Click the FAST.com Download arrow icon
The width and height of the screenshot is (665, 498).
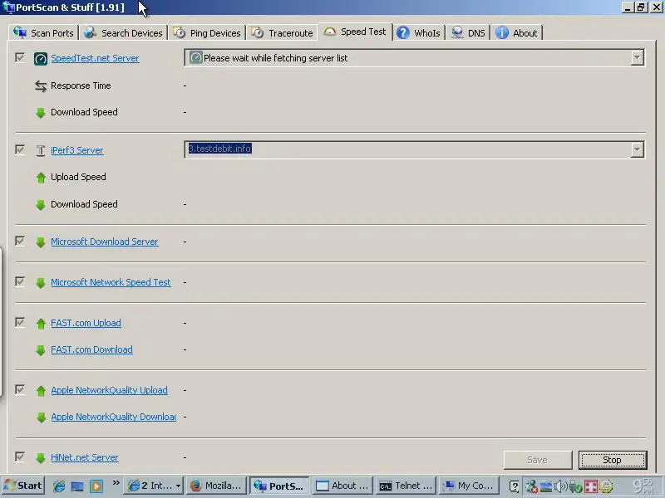tap(40, 350)
